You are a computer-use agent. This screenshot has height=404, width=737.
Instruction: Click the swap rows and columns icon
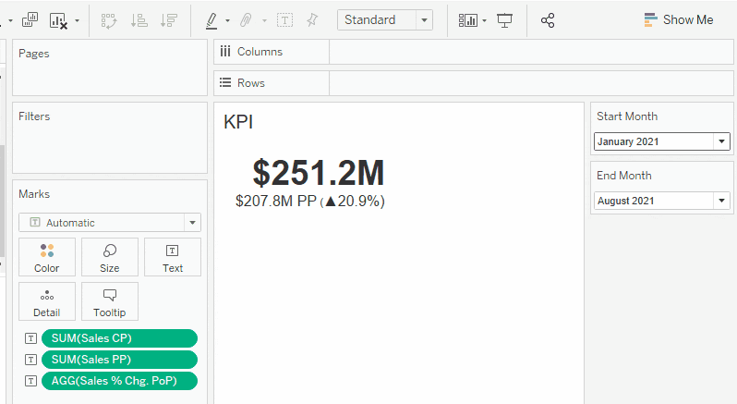point(109,20)
